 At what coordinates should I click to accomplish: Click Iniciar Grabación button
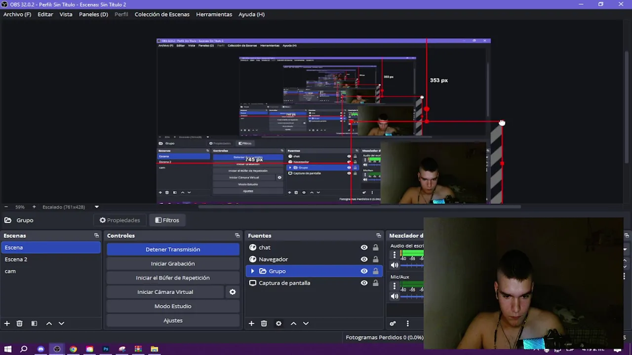[x=173, y=264]
